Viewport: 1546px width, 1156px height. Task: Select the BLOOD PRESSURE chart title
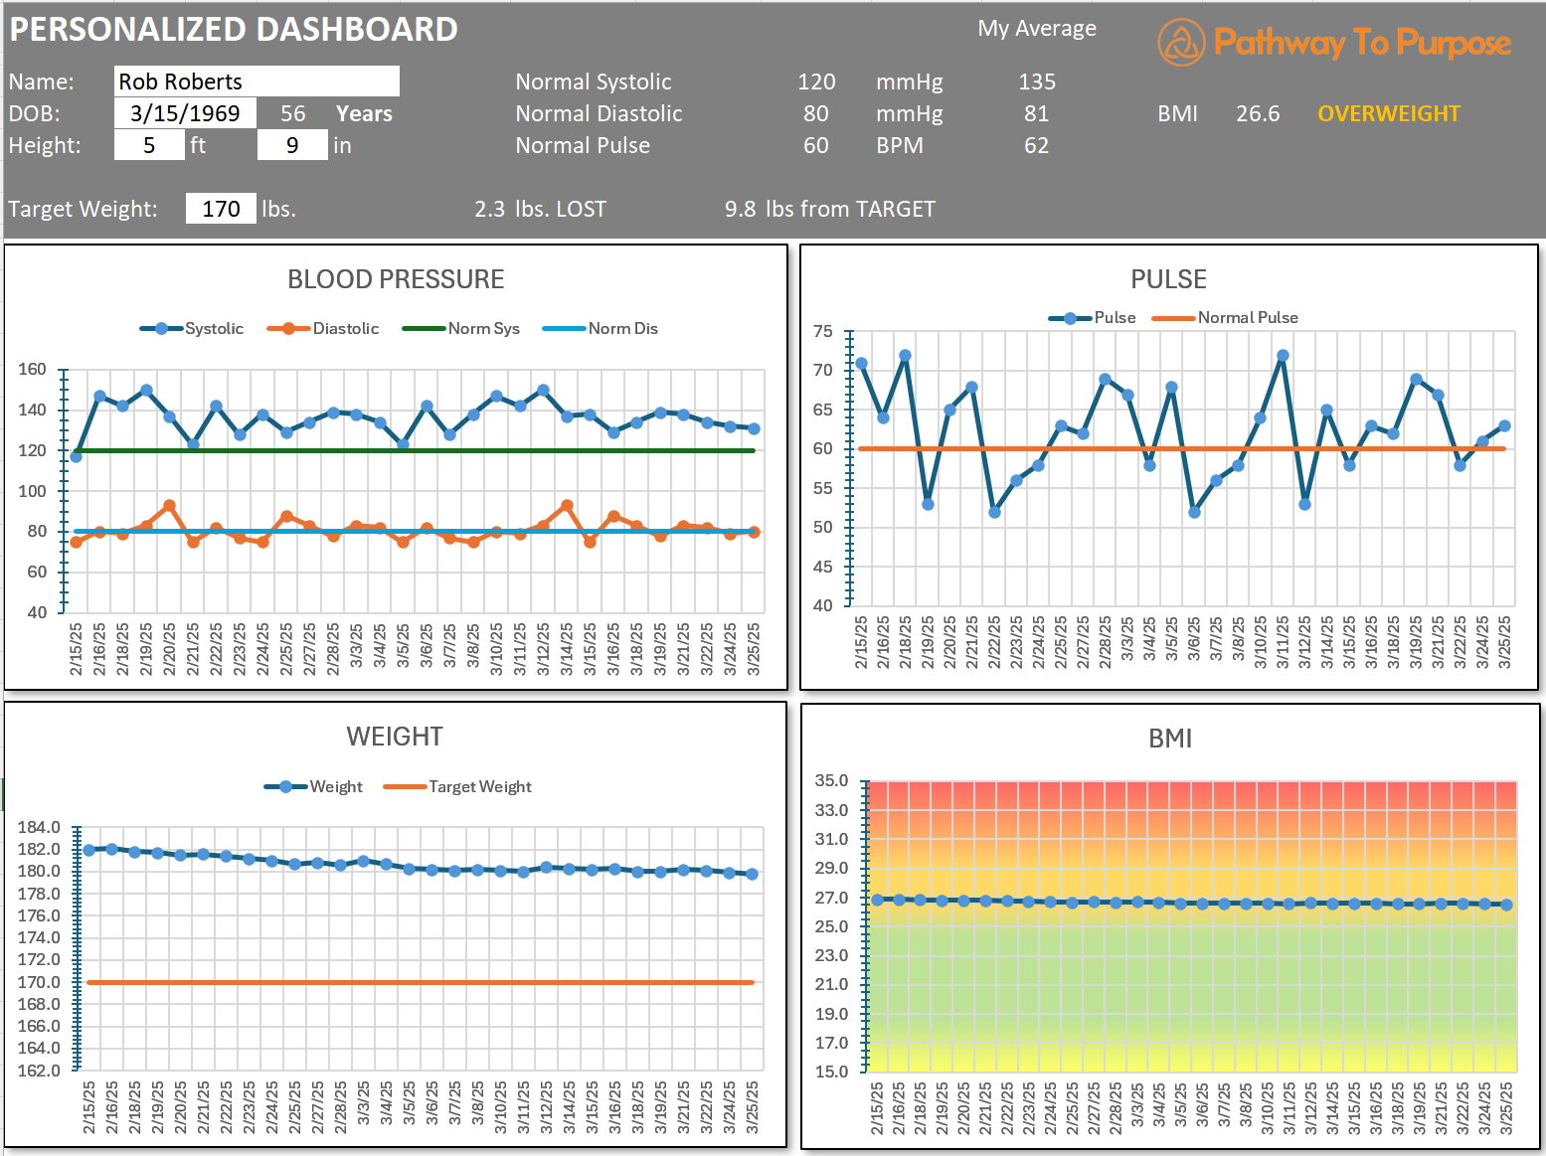coord(395,279)
